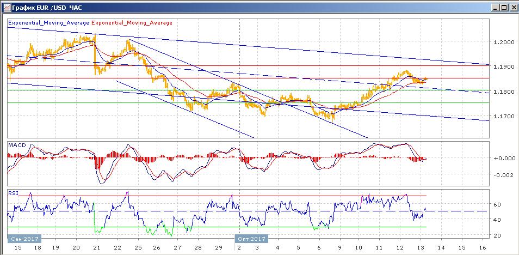Viewport: 519px width, 255px height.
Task: Click date 21 on the time axis
Action: point(96,248)
